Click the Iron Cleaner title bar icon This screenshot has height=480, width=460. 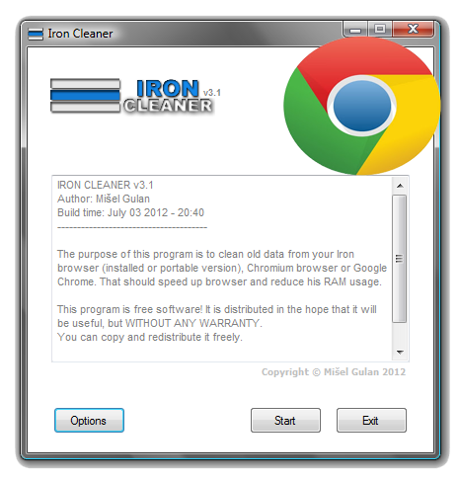click(x=36, y=34)
